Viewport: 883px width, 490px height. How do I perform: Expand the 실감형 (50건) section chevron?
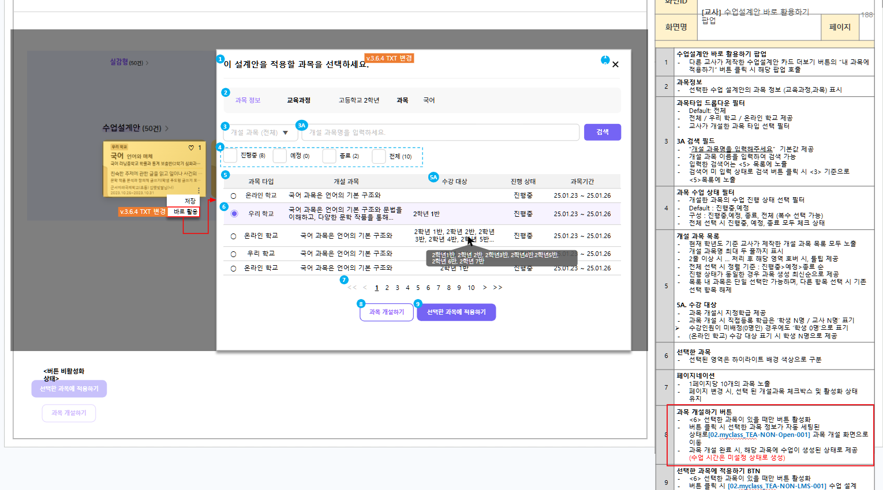[x=147, y=63]
